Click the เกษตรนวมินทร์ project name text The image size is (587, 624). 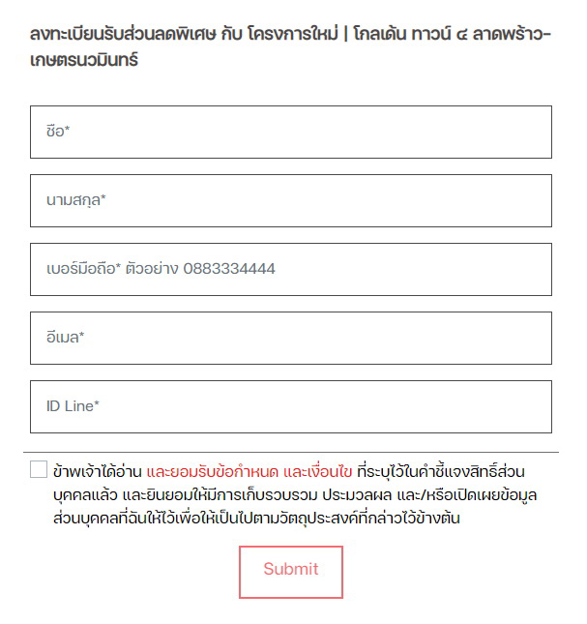(84, 60)
